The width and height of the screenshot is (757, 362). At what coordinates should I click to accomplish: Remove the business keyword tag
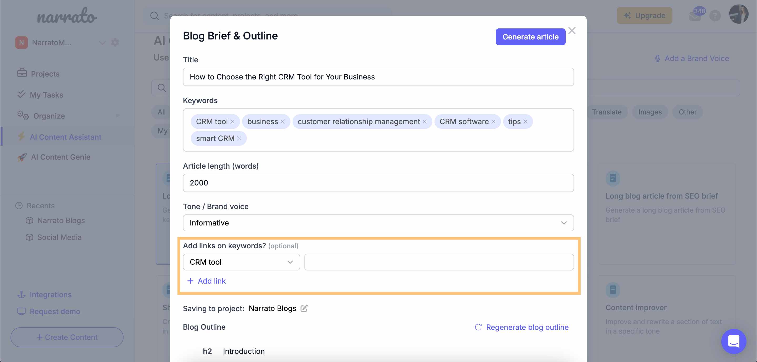tap(282, 122)
